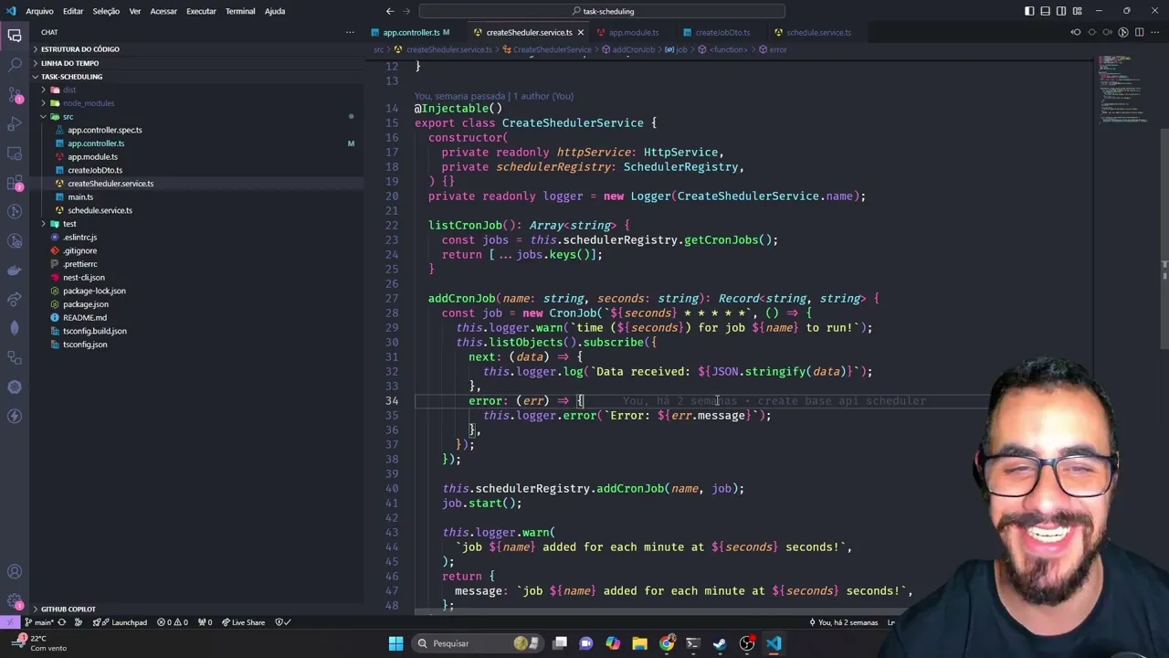Switch to schedule.service.ts editor tab
The image size is (1169, 658).
point(818,33)
